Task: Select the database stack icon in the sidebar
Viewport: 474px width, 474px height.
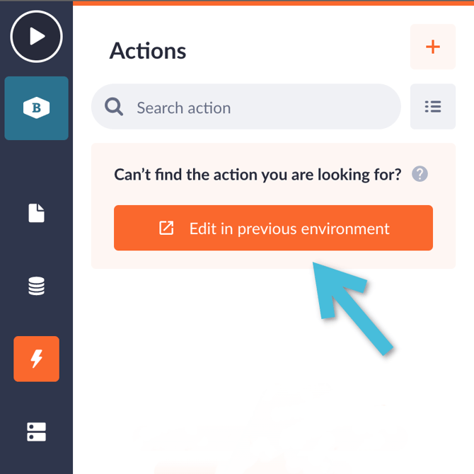Action: pyautogui.click(x=36, y=286)
